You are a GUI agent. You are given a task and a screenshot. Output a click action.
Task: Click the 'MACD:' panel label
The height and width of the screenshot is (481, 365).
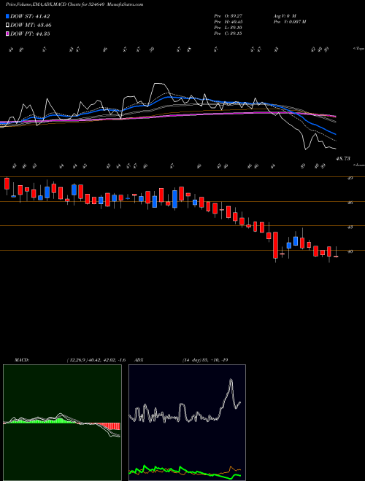[x=22, y=360]
